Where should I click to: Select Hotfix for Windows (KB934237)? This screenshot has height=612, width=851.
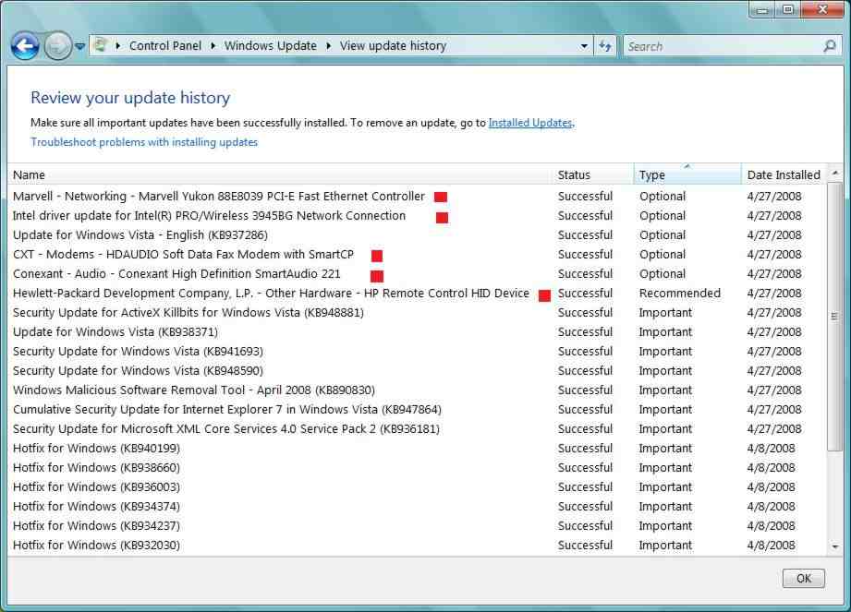[417, 526]
